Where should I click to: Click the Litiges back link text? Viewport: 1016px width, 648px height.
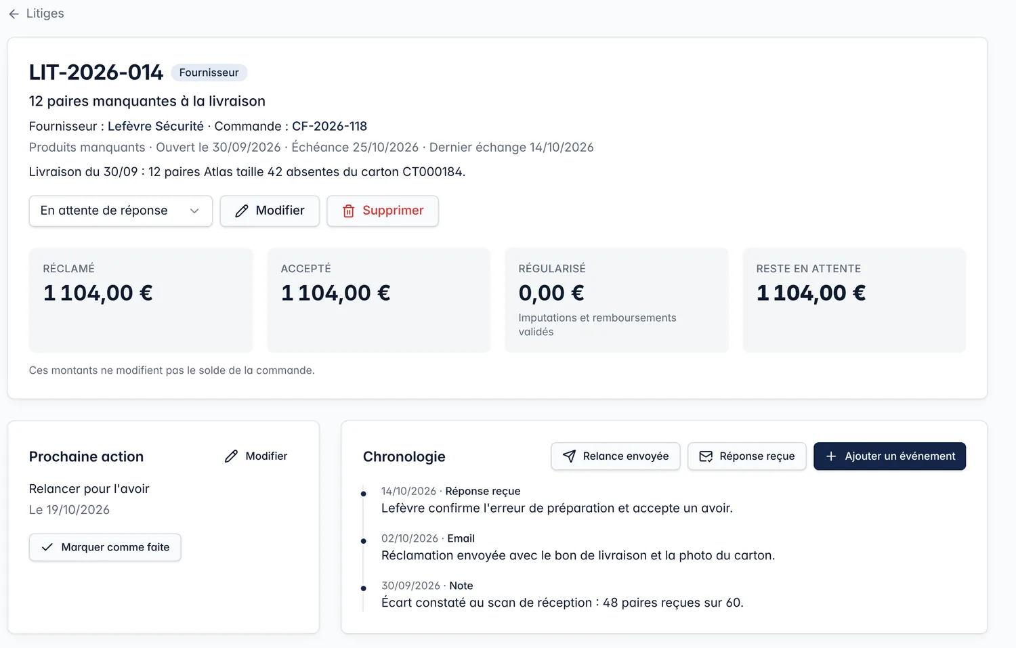tap(45, 14)
